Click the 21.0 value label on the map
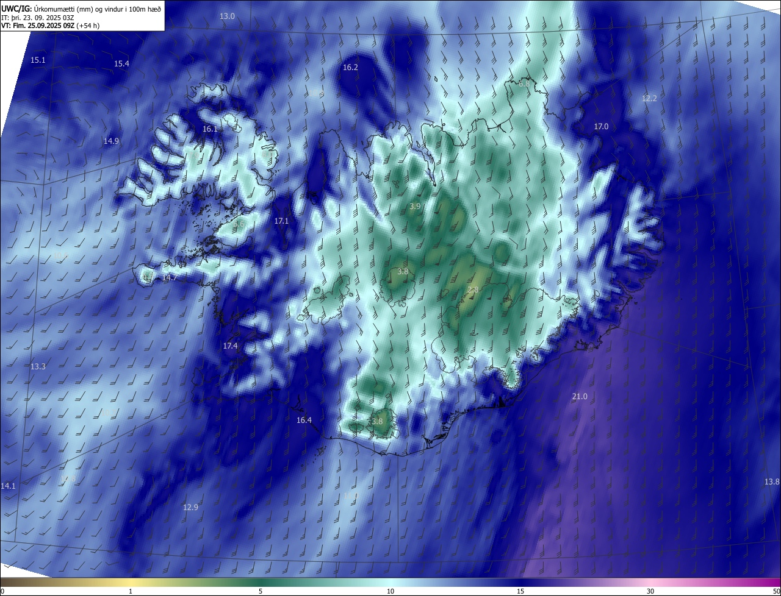The width and height of the screenshot is (781, 596). 580,397
